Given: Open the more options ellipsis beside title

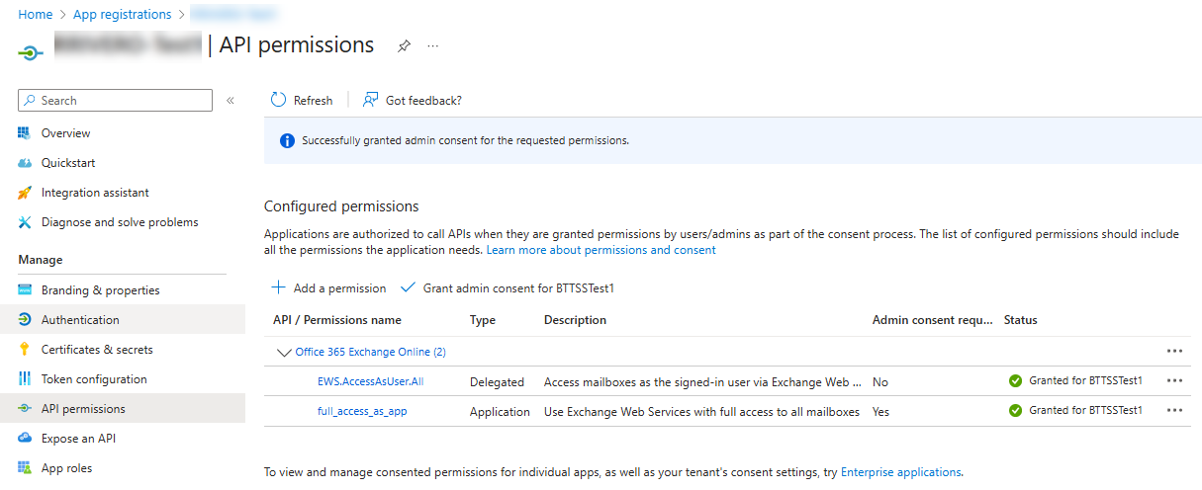Looking at the screenshot, I should [432, 46].
